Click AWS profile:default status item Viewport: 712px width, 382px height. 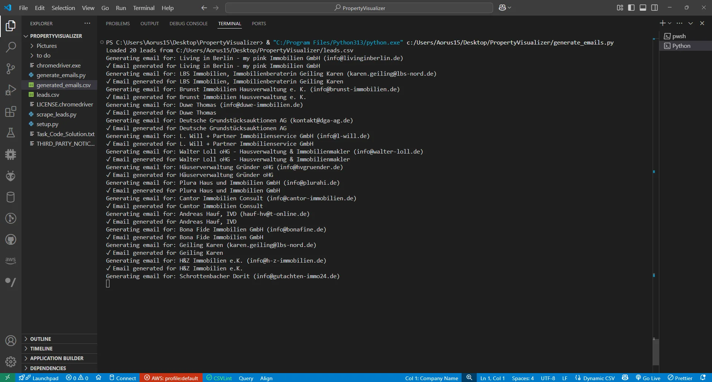coord(171,378)
